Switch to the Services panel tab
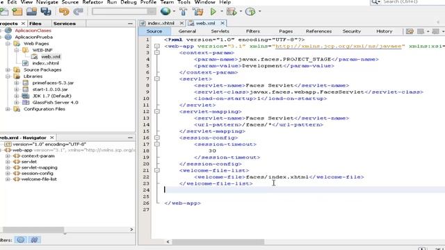The width and height of the screenshot is (445, 250). click(65, 24)
